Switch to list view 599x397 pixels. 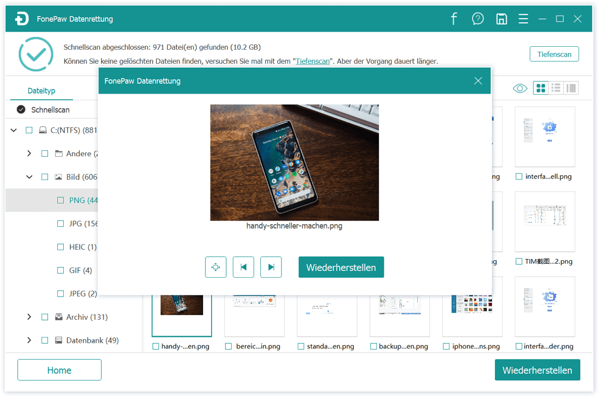(556, 88)
